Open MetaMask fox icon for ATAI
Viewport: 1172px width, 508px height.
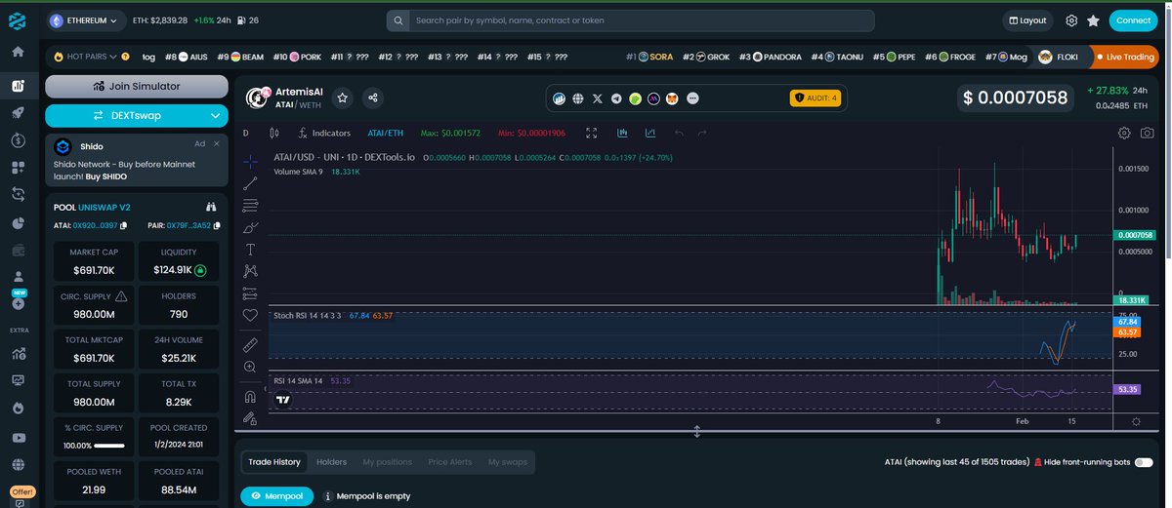click(672, 98)
